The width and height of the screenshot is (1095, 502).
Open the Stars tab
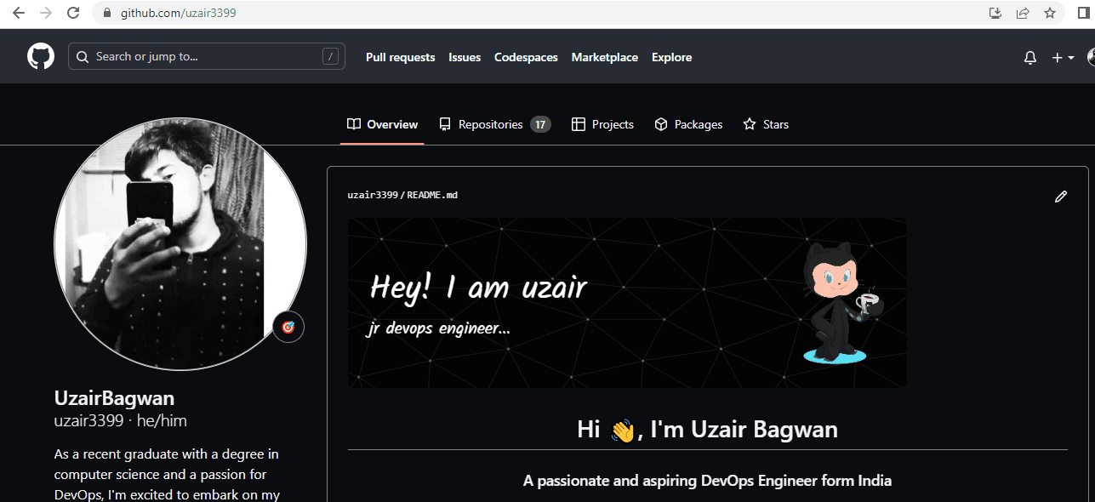pos(766,124)
